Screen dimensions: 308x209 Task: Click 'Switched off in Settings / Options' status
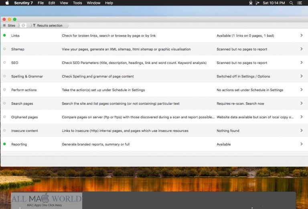[243, 76]
